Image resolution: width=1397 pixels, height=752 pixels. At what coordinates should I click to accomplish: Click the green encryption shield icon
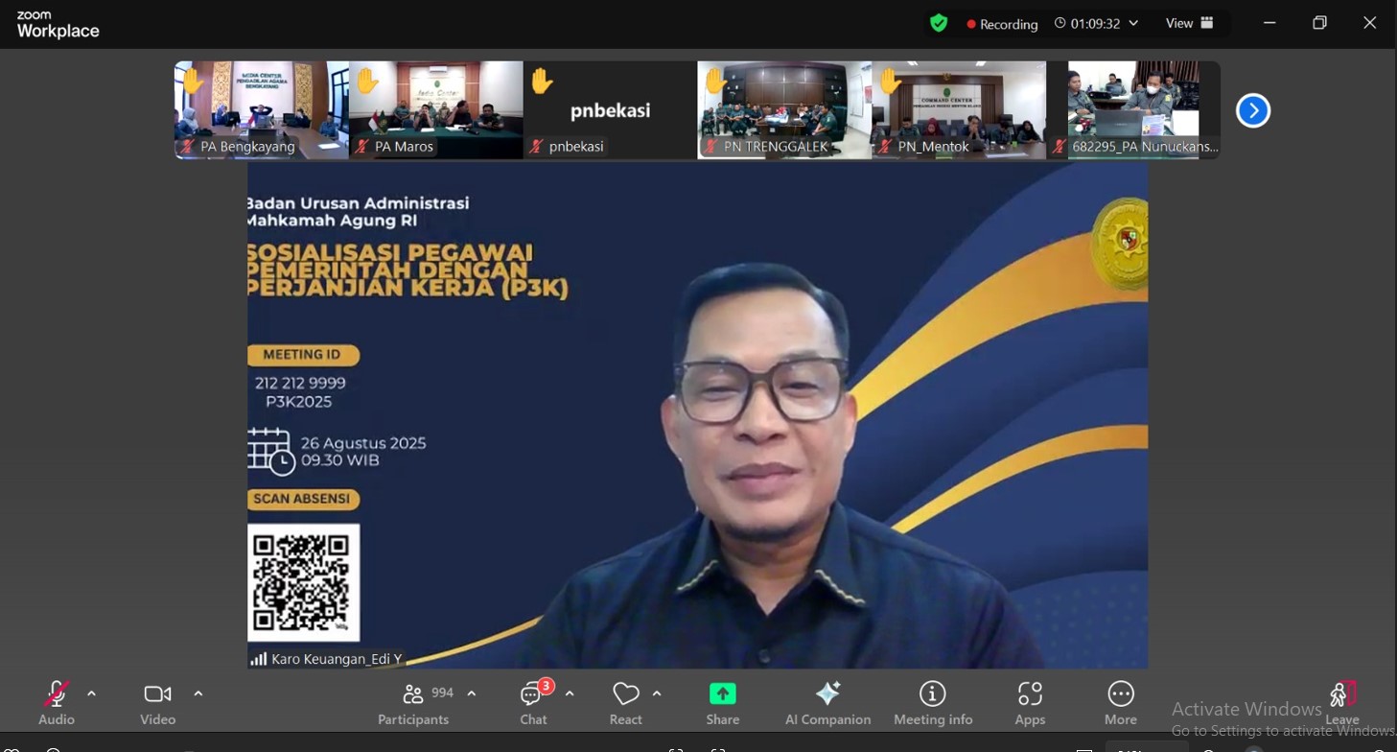(x=939, y=23)
